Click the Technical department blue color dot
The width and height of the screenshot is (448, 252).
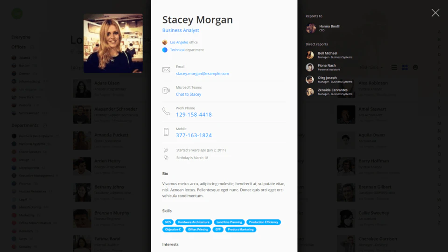point(165,50)
